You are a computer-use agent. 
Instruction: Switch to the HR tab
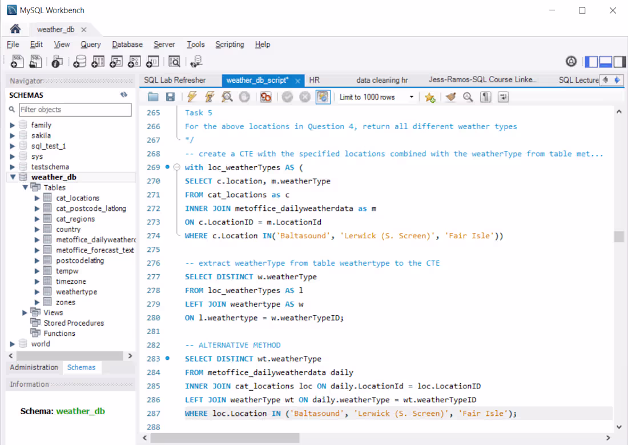[x=314, y=81]
